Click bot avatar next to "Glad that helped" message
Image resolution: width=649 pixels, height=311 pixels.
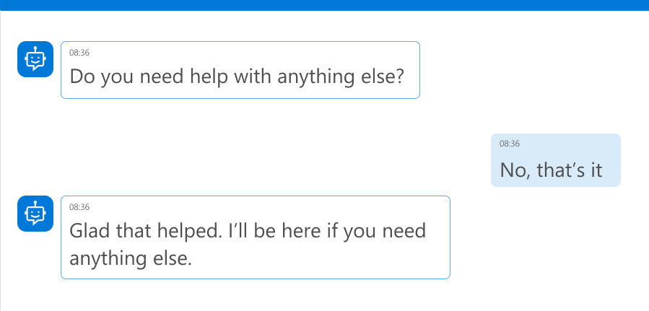click(35, 214)
